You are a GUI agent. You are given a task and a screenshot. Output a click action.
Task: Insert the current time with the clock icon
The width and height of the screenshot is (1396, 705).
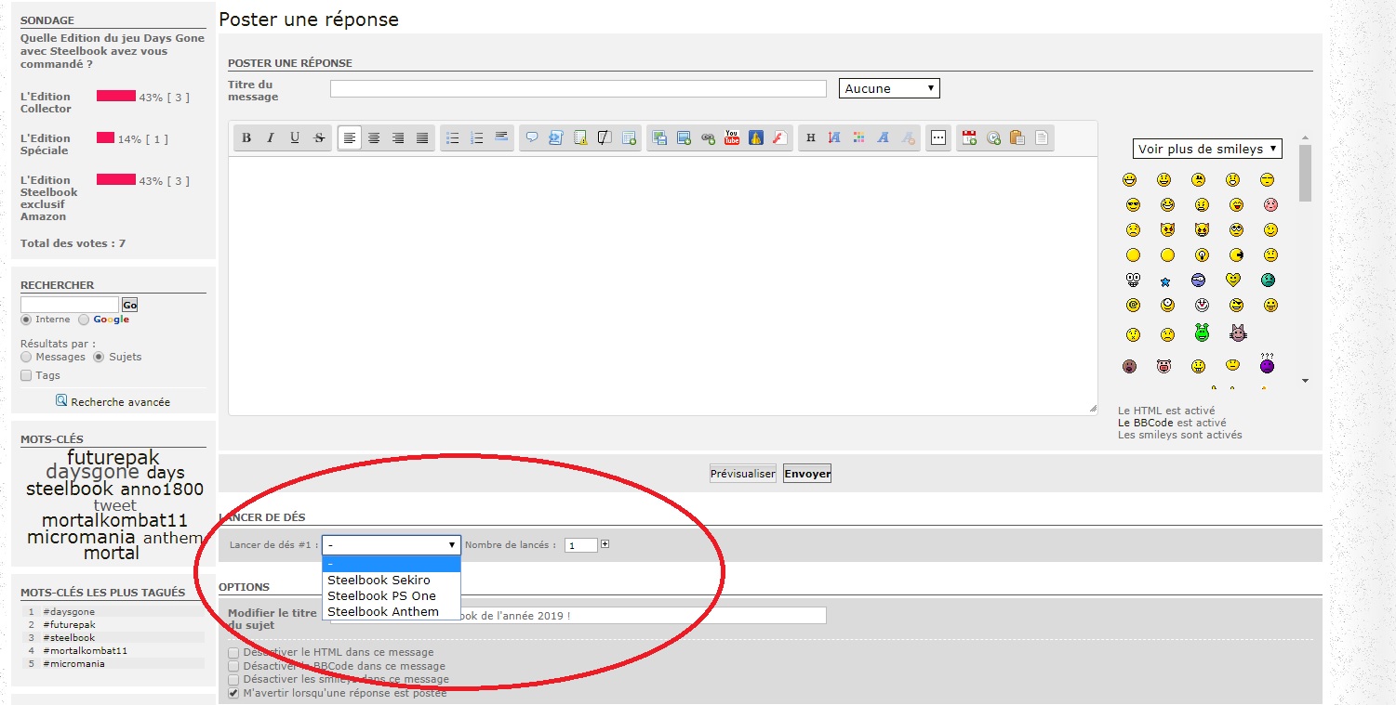993,137
